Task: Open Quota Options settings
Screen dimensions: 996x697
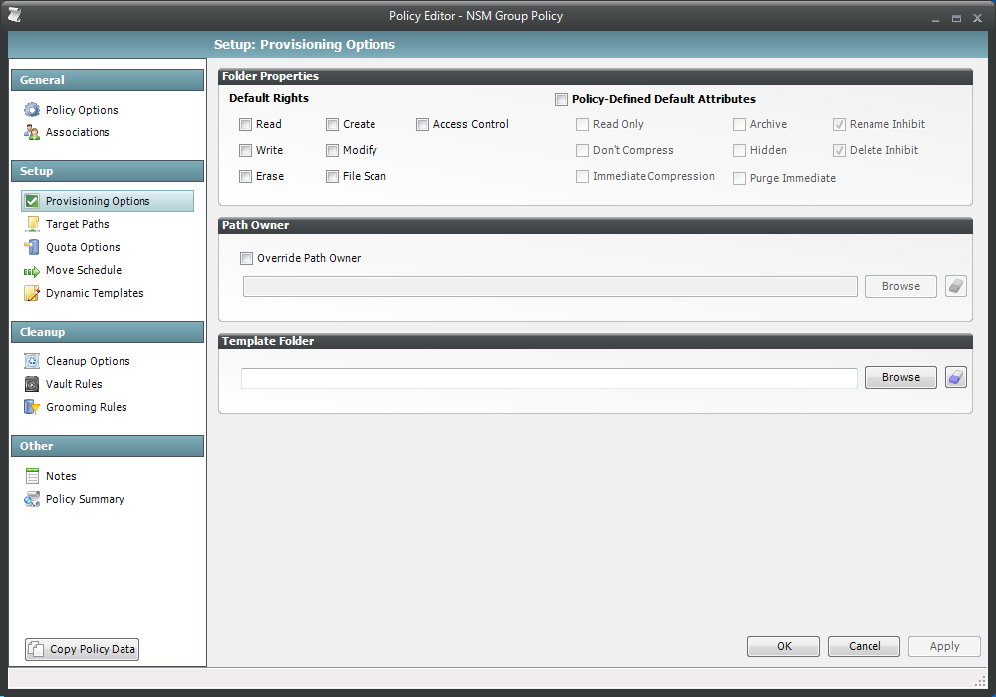Action: point(83,247)
